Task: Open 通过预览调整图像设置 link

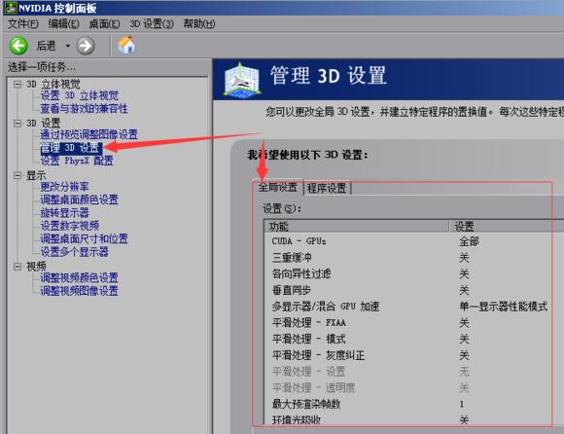Action: (88, 134)
